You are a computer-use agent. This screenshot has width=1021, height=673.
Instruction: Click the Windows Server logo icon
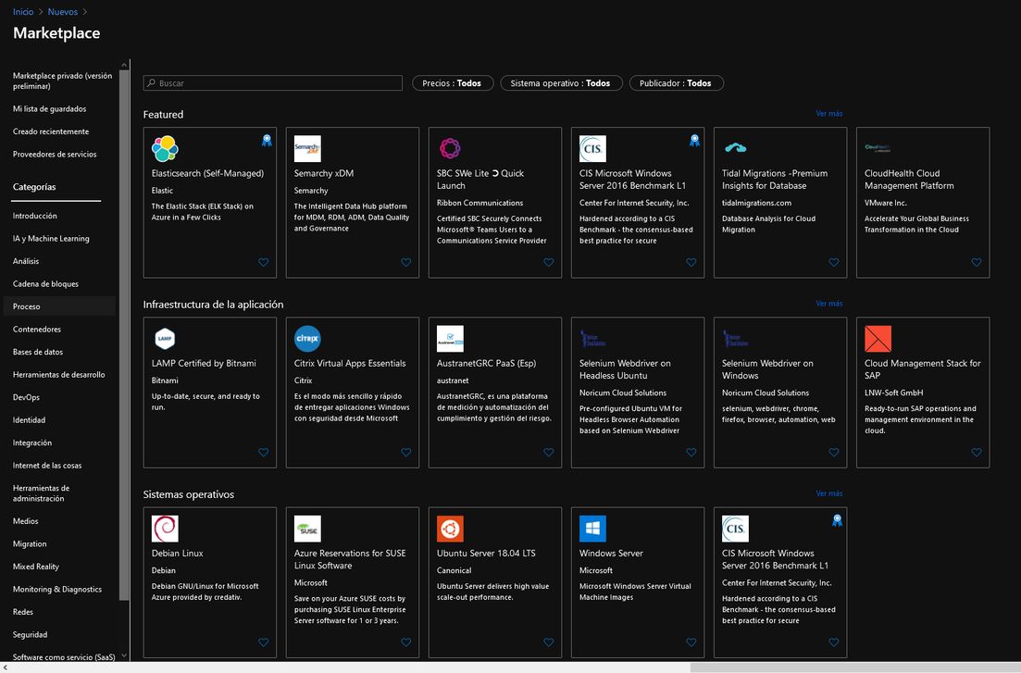click(592, 529)
